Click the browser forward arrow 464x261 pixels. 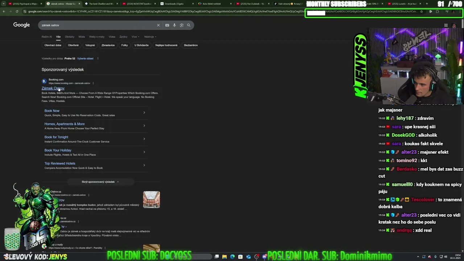point(11,11)
